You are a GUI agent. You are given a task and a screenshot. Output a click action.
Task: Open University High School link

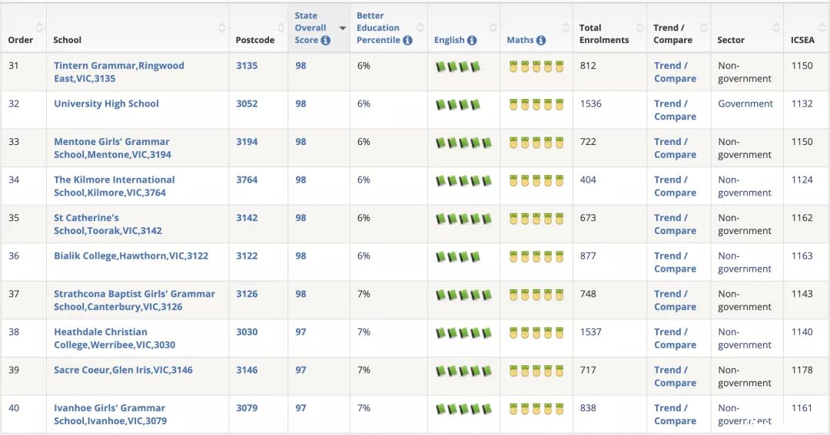[x=106, y=104]
